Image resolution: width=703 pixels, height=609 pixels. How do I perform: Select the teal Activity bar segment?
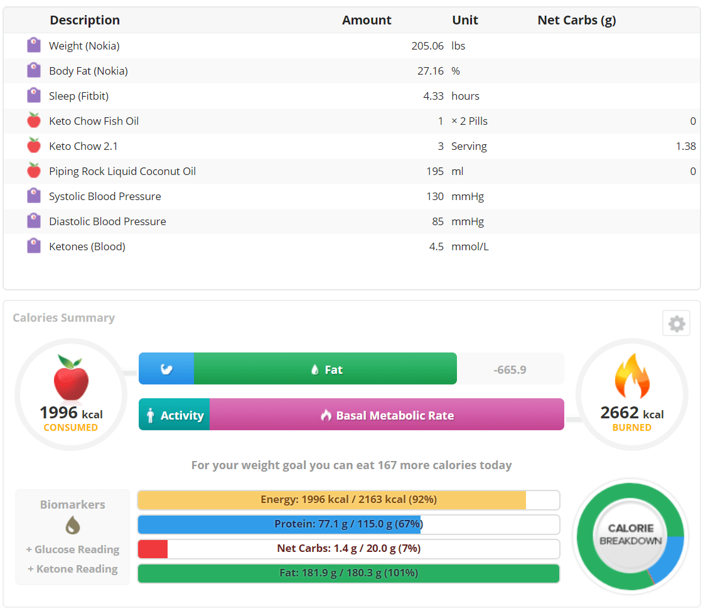tap(174, 415)
